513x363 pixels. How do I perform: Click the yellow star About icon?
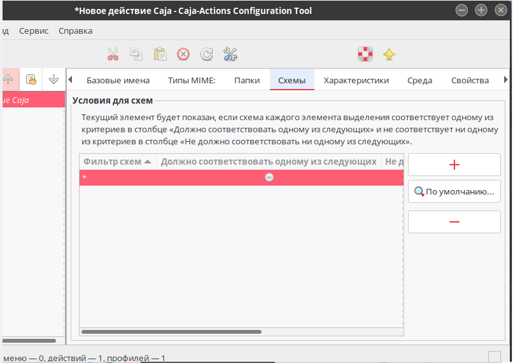[x=389, y=54]
